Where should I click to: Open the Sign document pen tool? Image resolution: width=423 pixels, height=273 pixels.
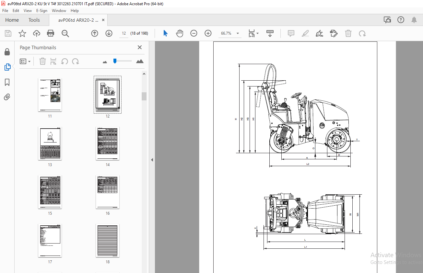click(320, 33)
